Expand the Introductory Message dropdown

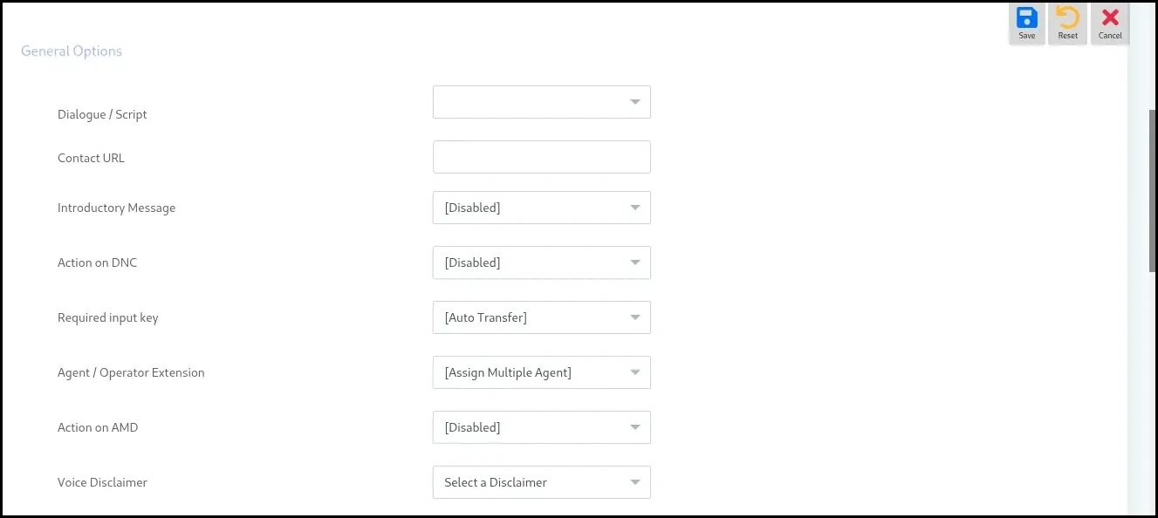coord(541,208)
